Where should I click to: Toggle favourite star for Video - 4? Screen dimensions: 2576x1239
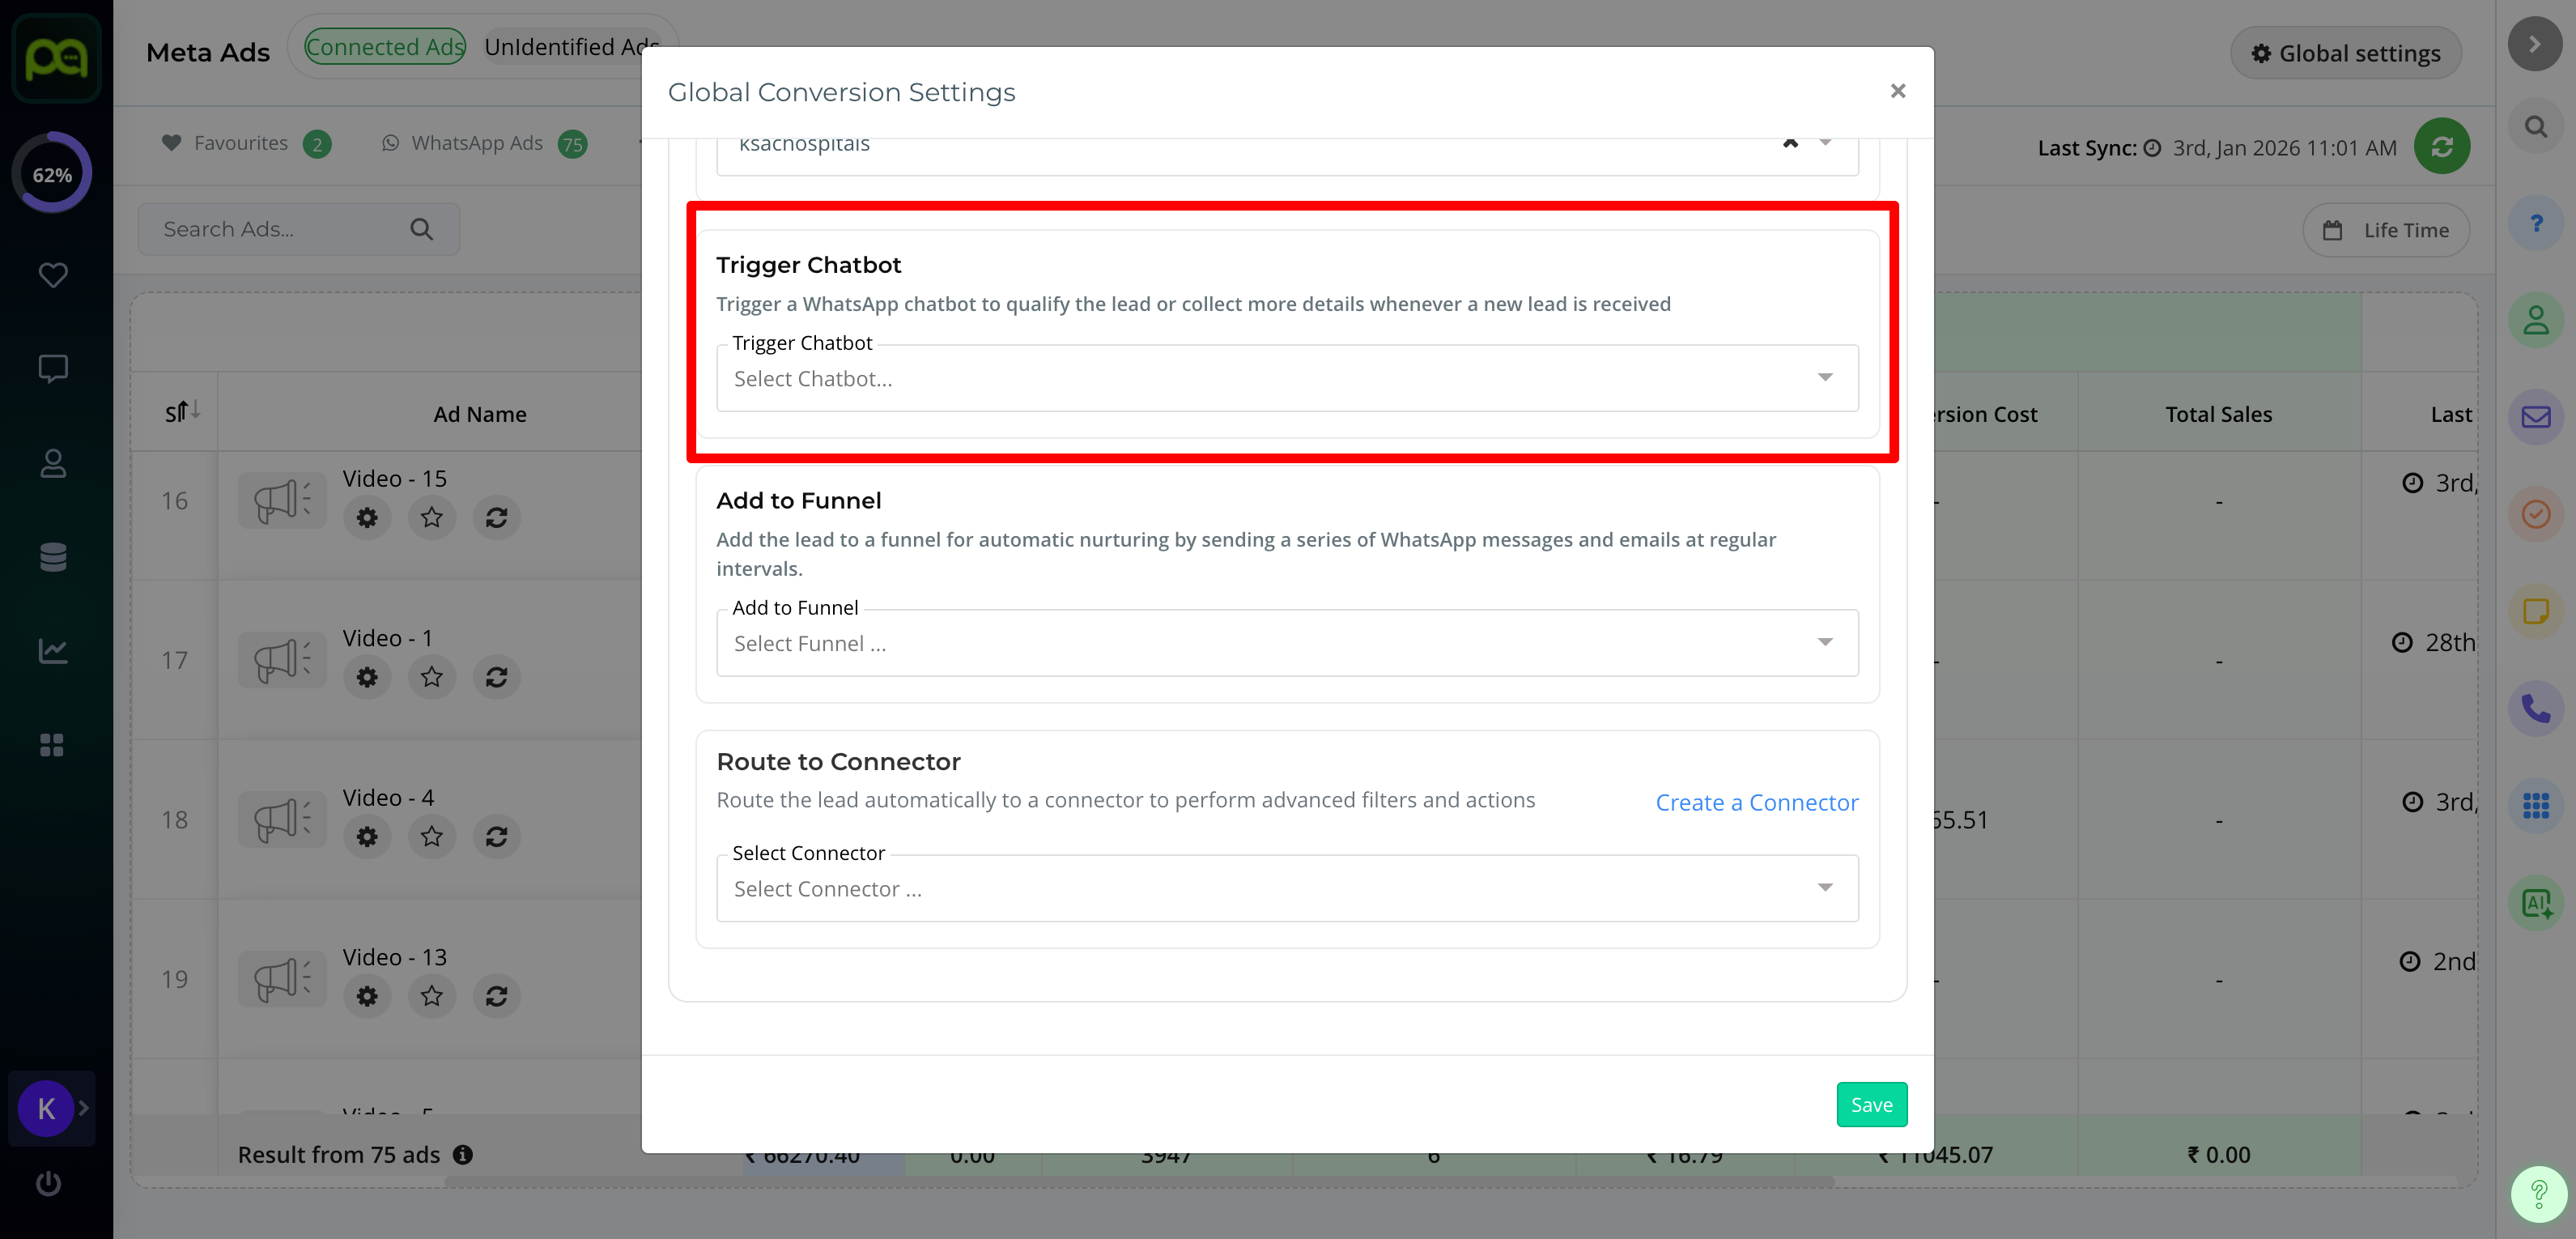coord(431,837)
